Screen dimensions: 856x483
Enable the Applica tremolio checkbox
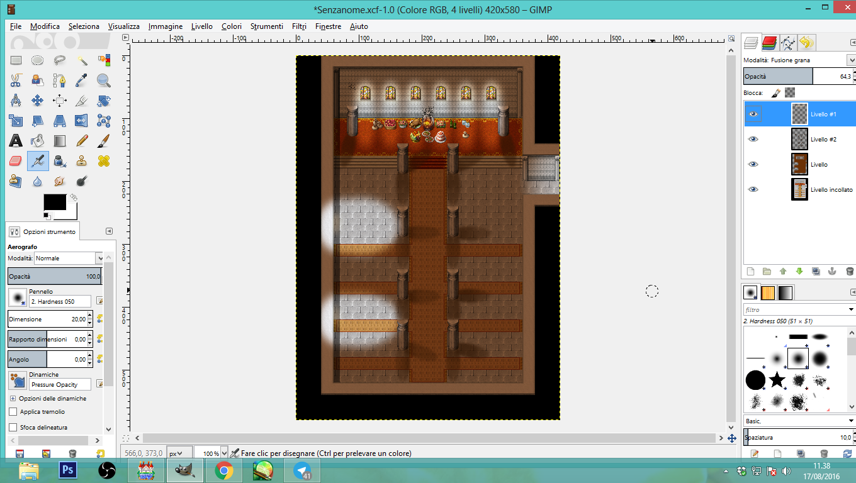(13, 412)
